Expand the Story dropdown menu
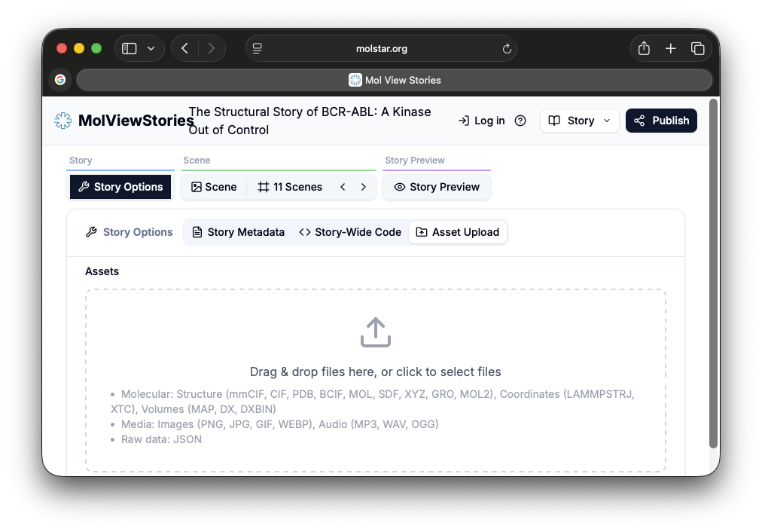Viewport: 762px width, 532px height. tap(580, 121)
